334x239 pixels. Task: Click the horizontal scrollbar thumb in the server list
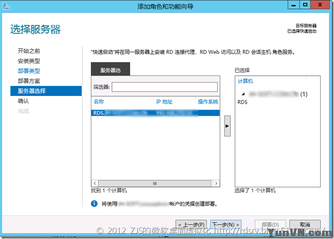155,183
